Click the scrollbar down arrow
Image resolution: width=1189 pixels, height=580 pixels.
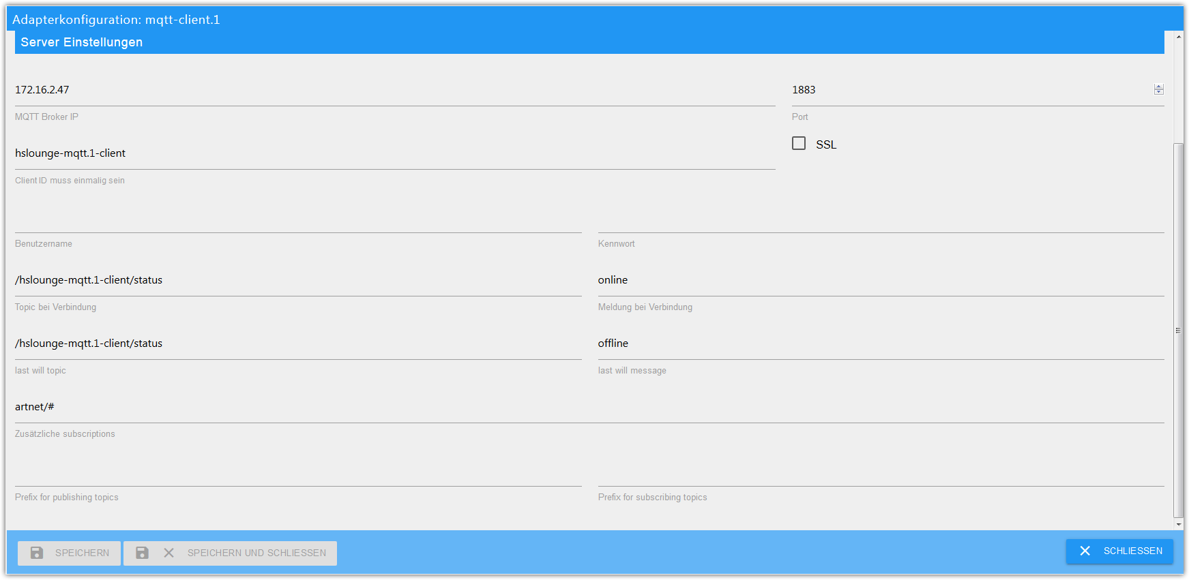point(1178,525)
